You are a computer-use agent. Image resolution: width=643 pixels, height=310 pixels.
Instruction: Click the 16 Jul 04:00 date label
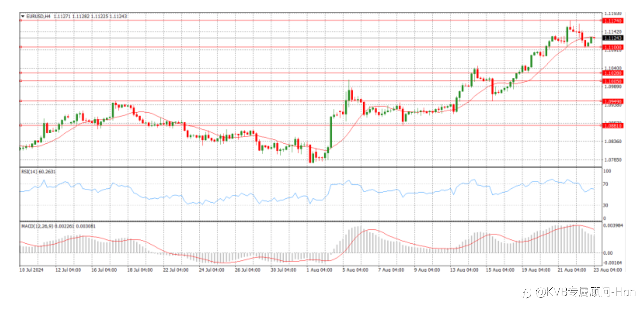click(x=104, y=270)
